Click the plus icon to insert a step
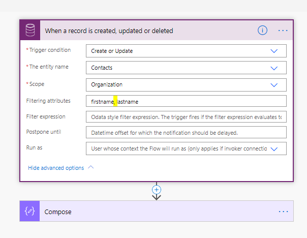The width and height of the screenshot is (307, 238). click(157, 189)
